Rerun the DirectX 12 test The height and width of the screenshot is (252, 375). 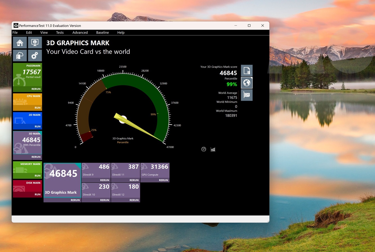click(x=134, y=200)
